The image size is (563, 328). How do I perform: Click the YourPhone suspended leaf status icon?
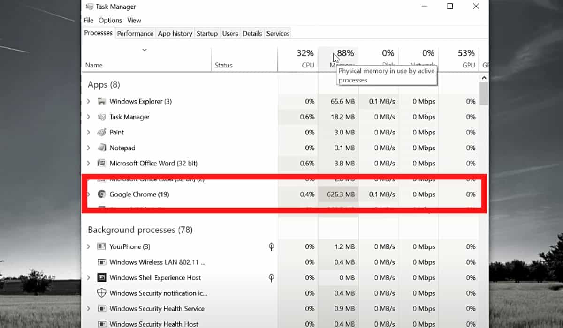(271, 246)
